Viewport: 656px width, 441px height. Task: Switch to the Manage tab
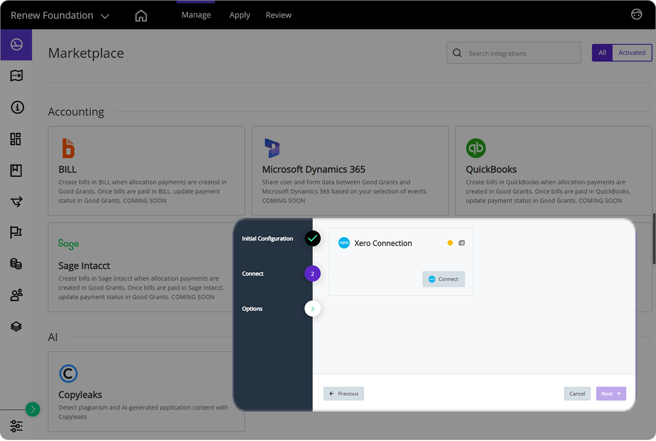point(196,15)
